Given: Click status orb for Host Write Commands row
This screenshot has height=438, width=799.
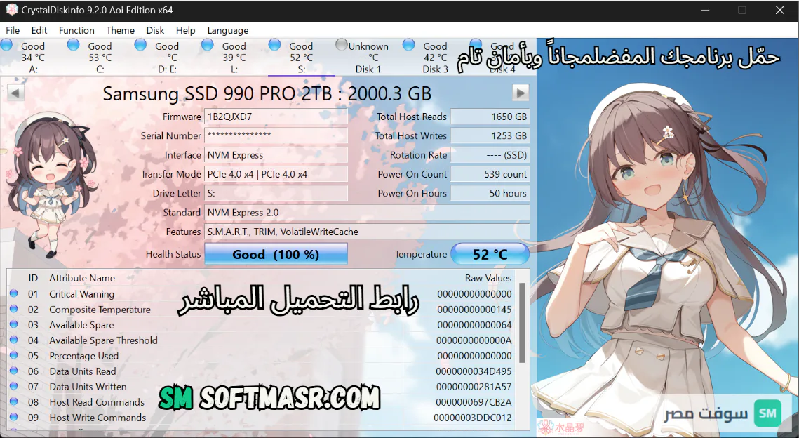Looking at the screenshot, I should [x=14, y=416].
